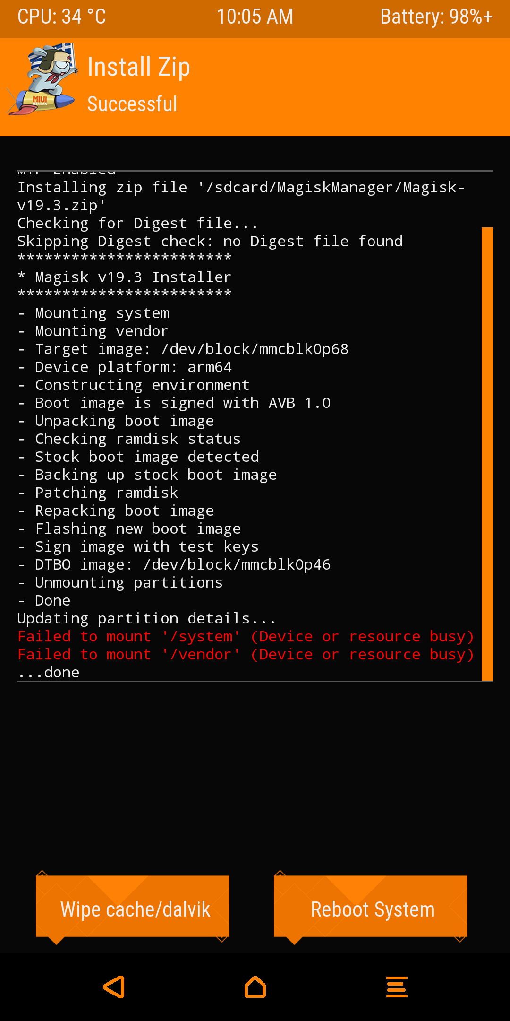Tap the home navigation icon

255,987
